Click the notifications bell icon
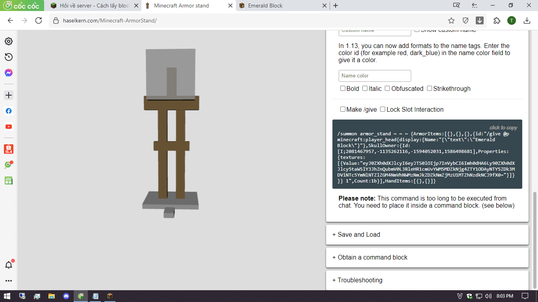Image resolution: width=538 pixels, height=302 pixels. point(9,265)
